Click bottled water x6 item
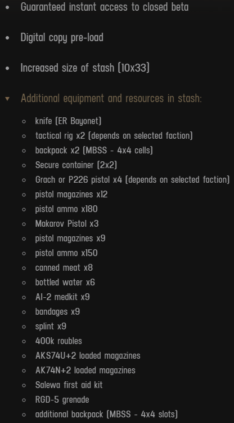Screen dimensions: 234x423 pyautogui.click(x=65, y=282)
